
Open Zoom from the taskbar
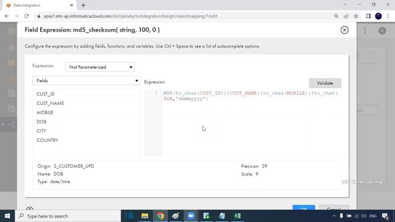[x=191, y=216]
